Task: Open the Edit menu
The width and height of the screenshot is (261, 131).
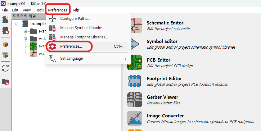Action: [15, 10]
